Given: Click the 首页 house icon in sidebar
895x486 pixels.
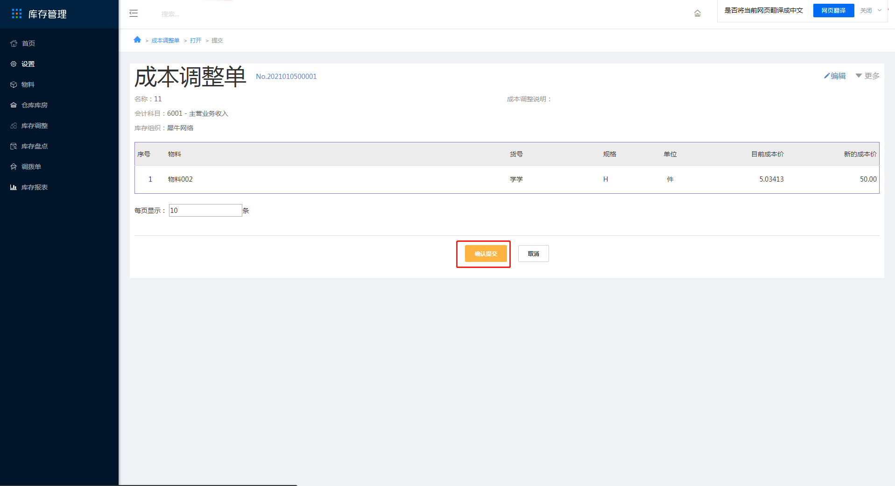Looking at the screenshot, I should tap(14, 43).
